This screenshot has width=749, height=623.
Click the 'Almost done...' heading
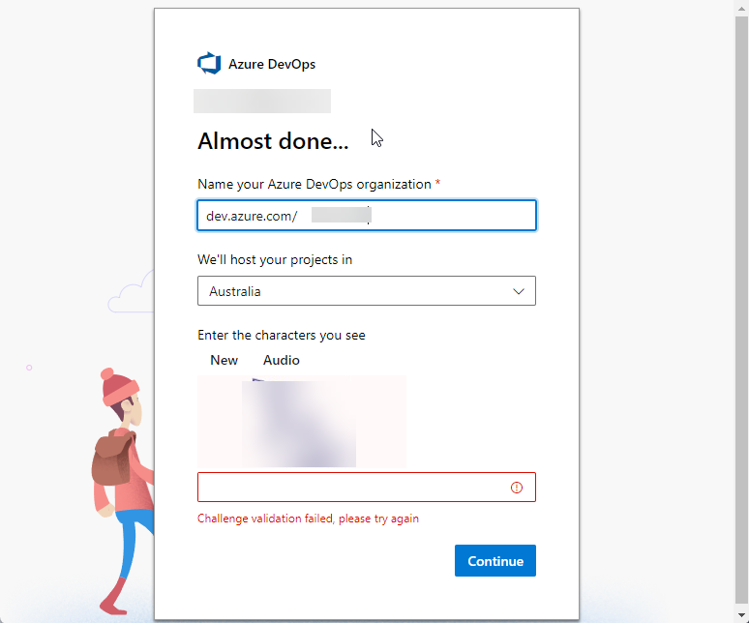coord(273,141)
